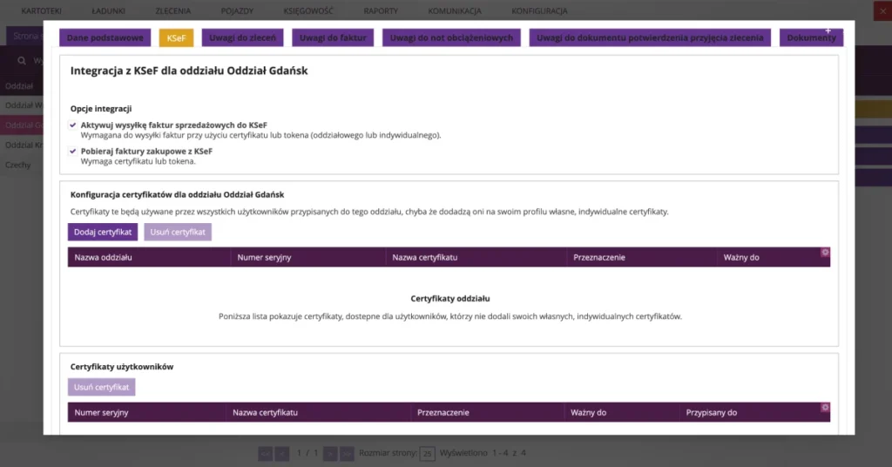Click the Dodaj certyfikat button
892x467 pixels.
[x=103, y=232]
